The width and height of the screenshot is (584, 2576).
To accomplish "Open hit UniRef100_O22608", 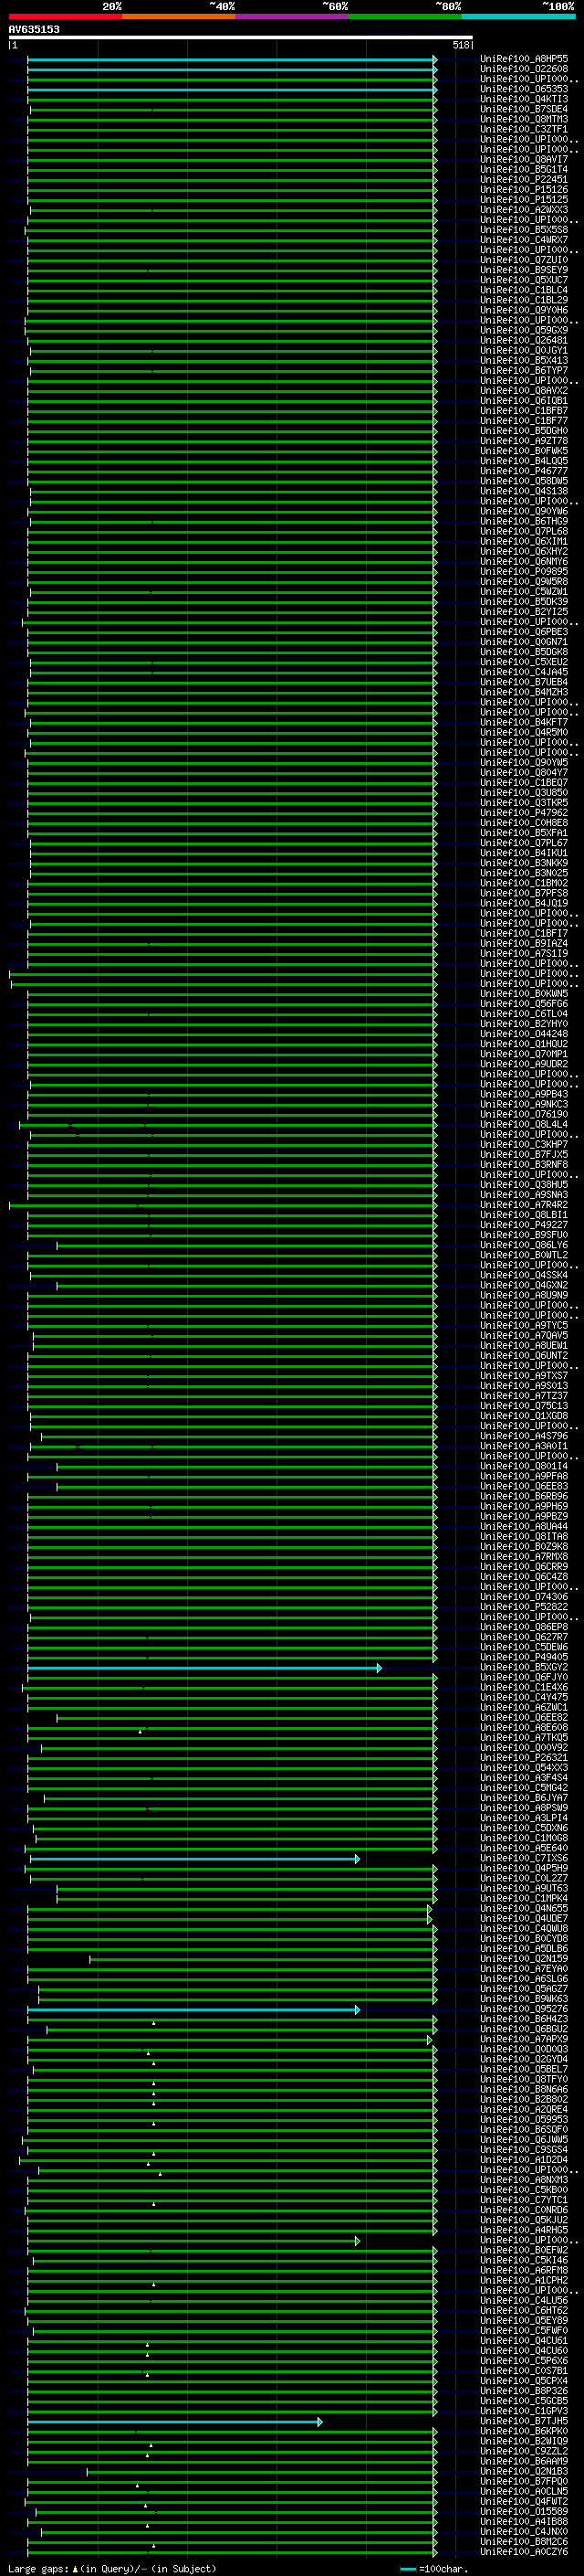I will coord(524,69).
